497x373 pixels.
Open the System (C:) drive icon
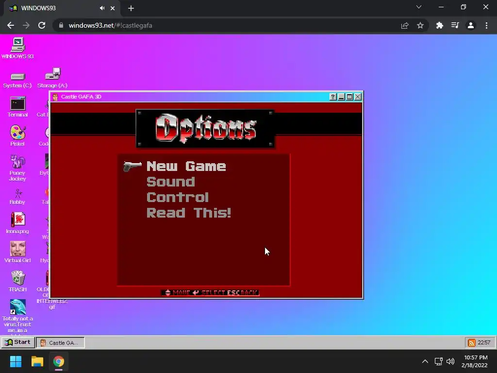17,80
